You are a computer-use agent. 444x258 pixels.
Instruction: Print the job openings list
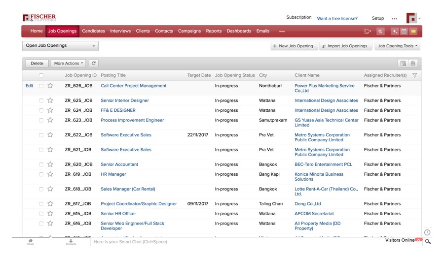413,64
